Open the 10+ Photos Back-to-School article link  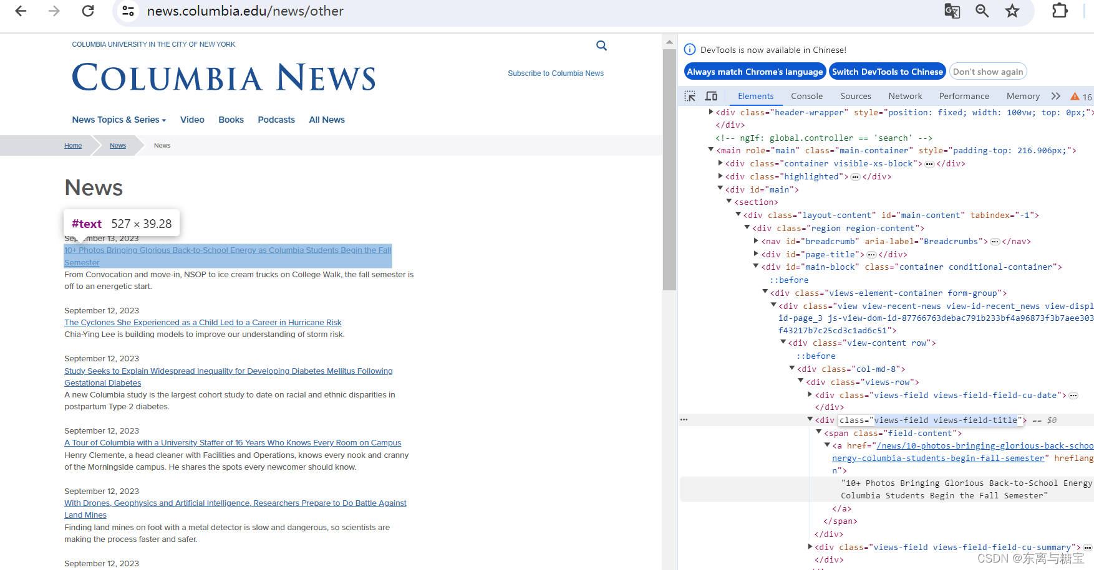click(228, 256)
